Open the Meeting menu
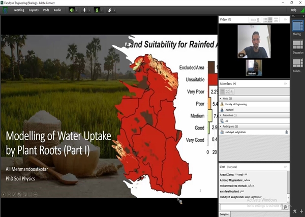The width and height of the screenshot is (305, 217). pos(19,10)
